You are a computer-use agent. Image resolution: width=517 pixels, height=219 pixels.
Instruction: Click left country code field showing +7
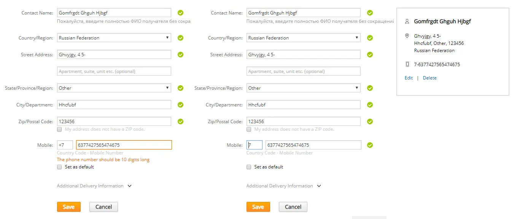coord(65,145)
